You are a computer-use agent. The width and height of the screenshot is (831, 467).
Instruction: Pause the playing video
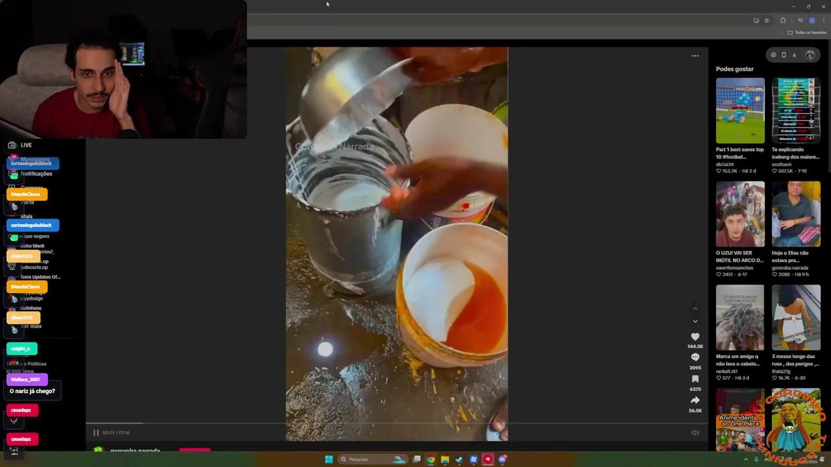(95, 433)
